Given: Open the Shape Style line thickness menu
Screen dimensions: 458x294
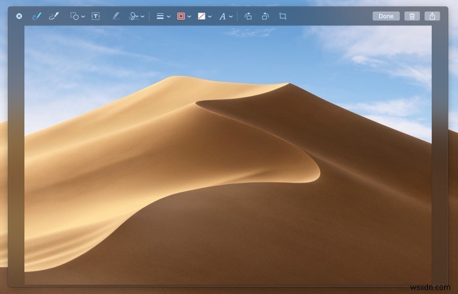Looking at the screenshot, I should click(x=164, y=16).
